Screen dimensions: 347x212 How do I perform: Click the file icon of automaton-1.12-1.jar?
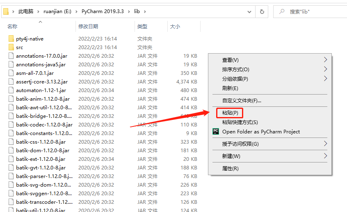coord(11,90)
